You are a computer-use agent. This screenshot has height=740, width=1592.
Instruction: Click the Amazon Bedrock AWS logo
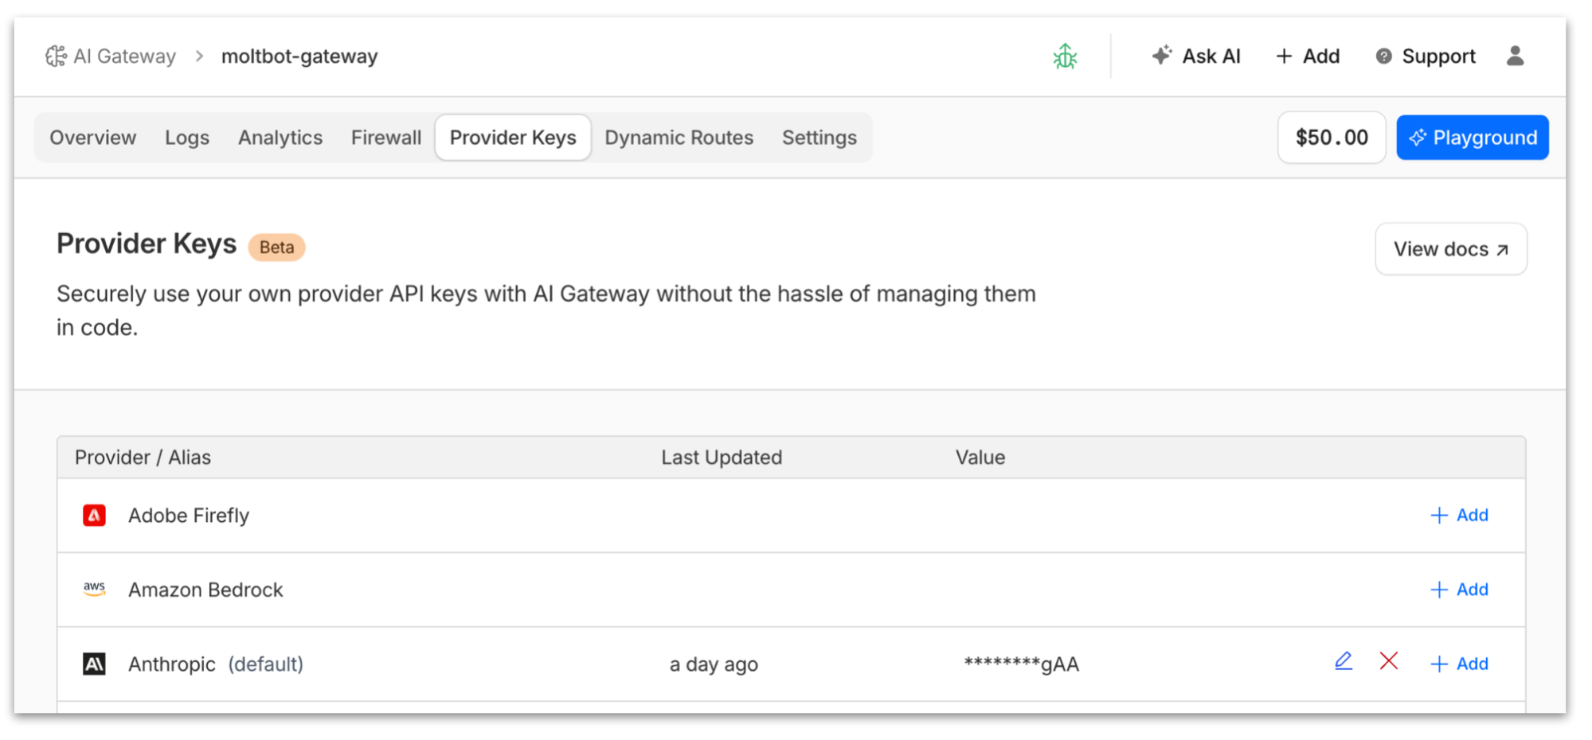[x=94, y=590]
